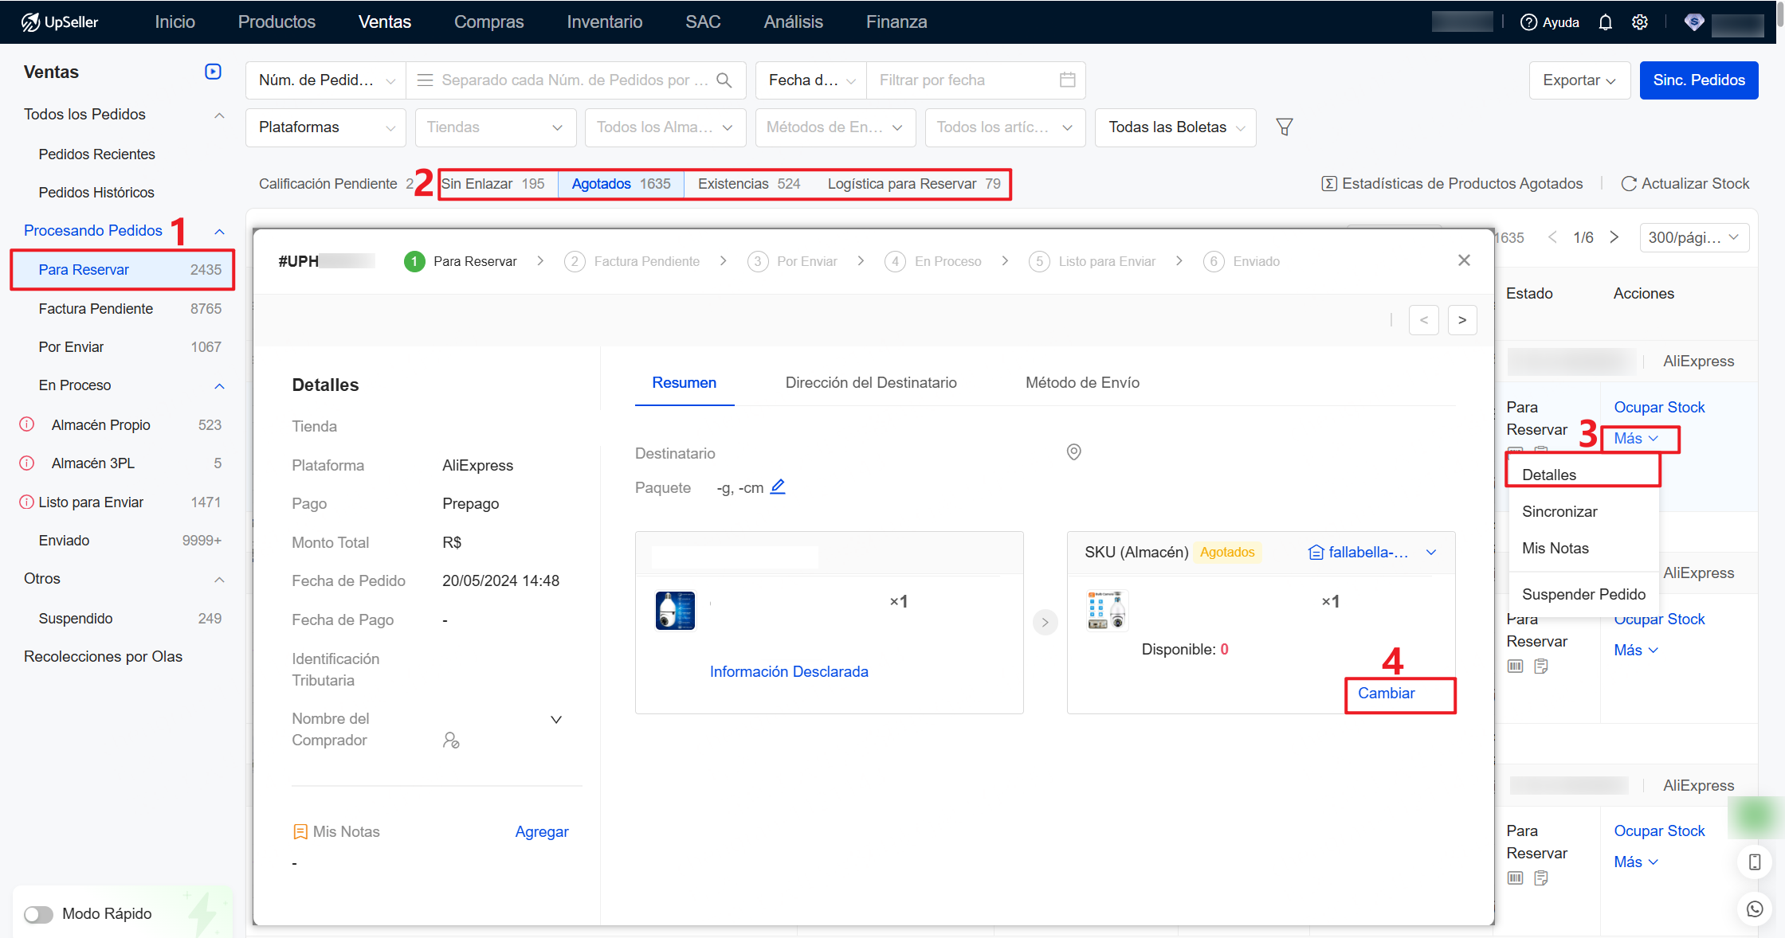Click the notifications bell icon

coord(1606,22)
